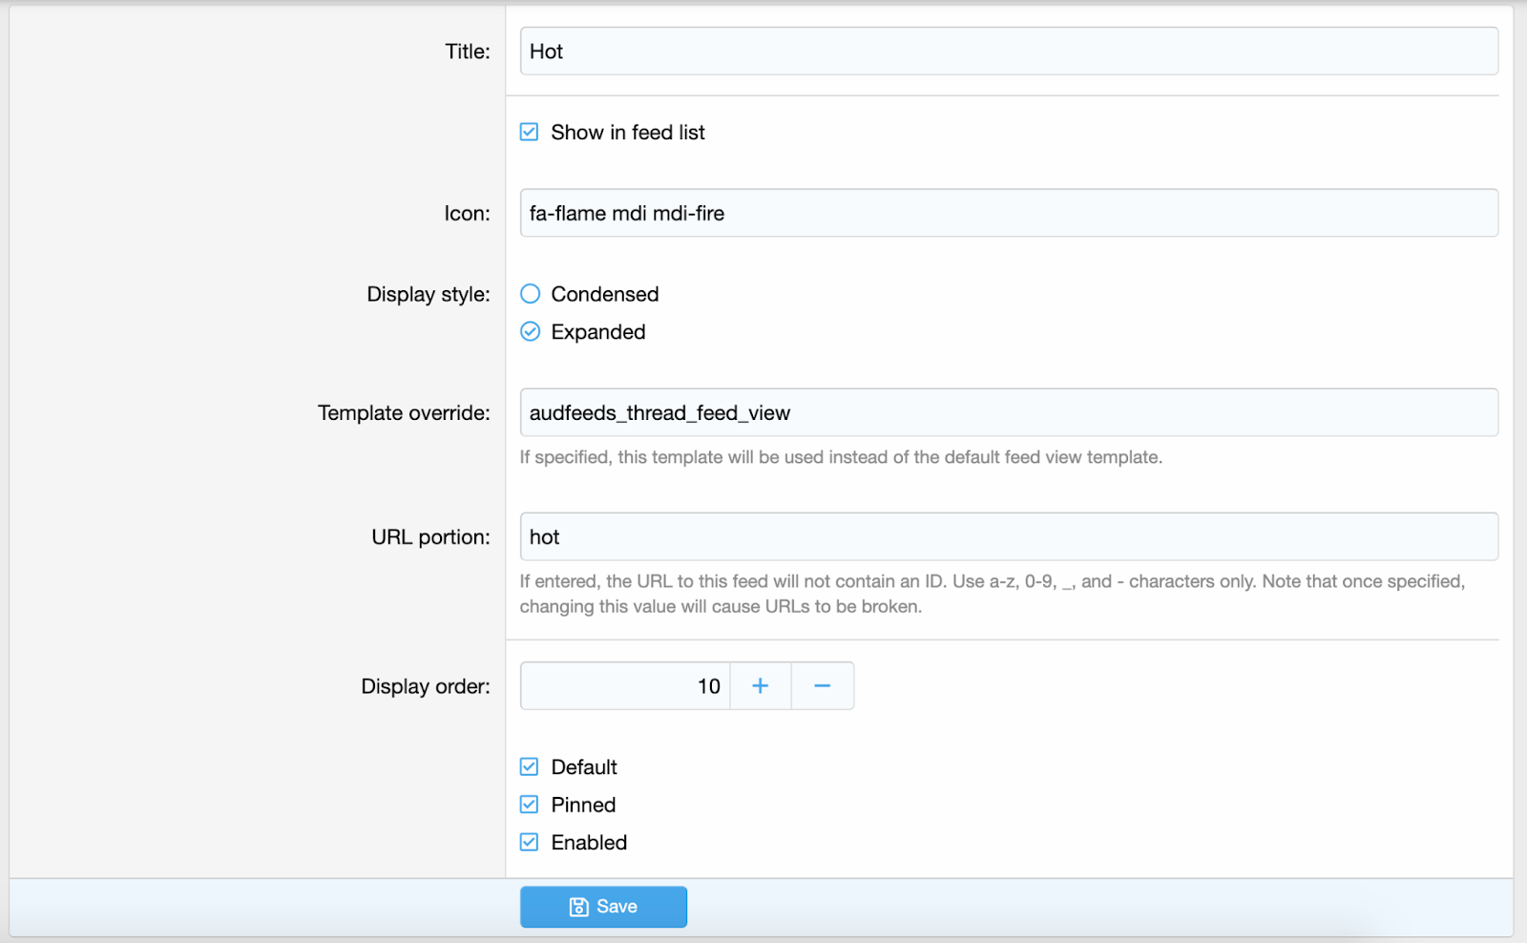Uncheck the Default checkbox
The height and width of the screenshot is (943, 1527).
[530, 767]
